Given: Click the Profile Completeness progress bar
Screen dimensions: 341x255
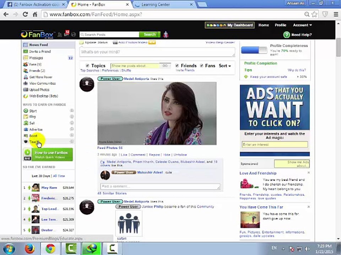Looking at the screenshot, I should [x=254, y=50].
